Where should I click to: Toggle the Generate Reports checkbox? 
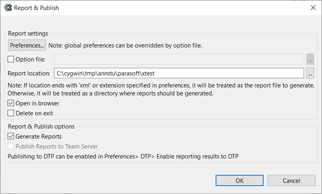point(11,136)
